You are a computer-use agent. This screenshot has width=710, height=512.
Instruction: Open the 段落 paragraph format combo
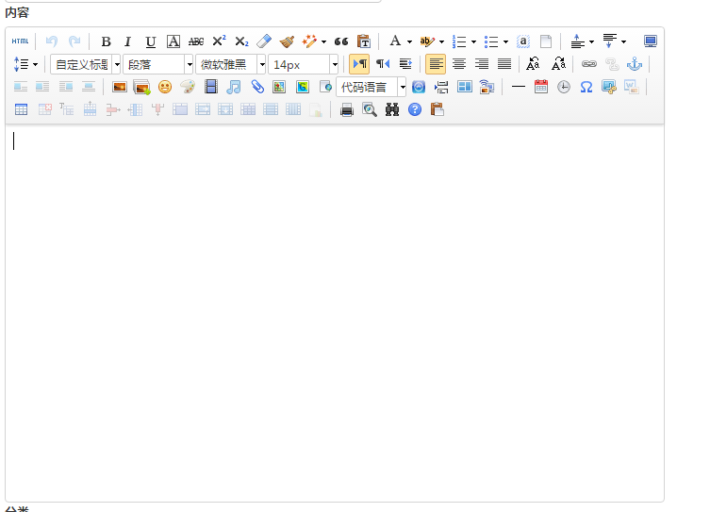(x=157, y=64)
